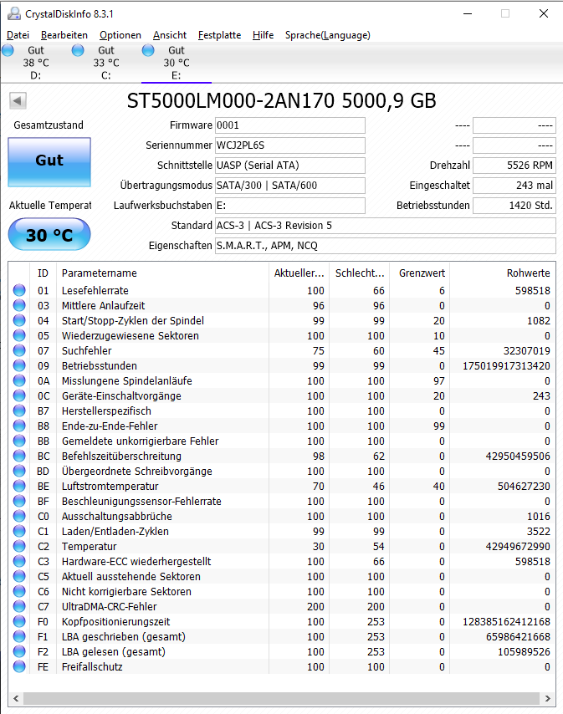Click status orb for Lesefehlerrate row
The width and height of the screenshot is (563, 714).
(19, 290)
